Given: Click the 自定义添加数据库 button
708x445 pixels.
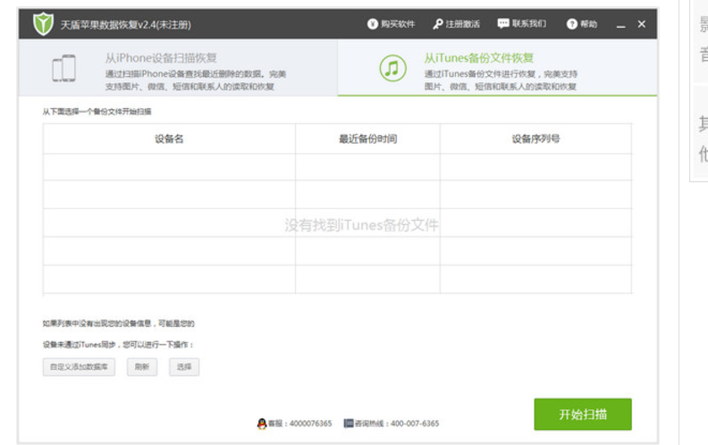Looking at the screenshot, I should coord(79,367).
